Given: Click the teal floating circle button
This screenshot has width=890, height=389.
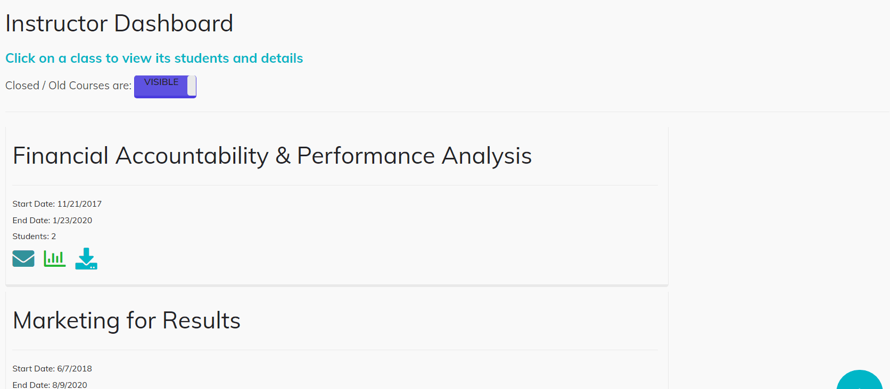Looking at the screenshot, I should pyautogui.click(x=860, y=379).
